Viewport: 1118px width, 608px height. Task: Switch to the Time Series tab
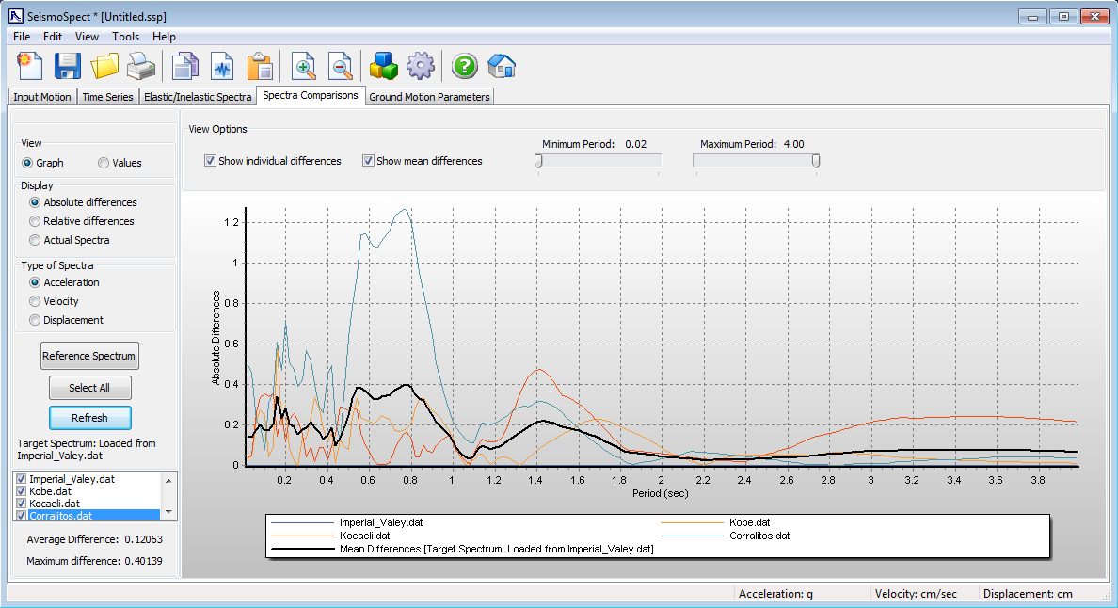[107, 97]
